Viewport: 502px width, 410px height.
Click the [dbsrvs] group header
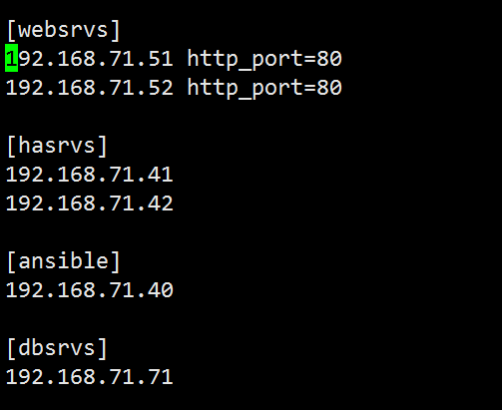57,348
